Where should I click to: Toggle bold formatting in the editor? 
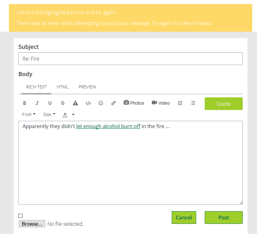click(x=25, y=103)
